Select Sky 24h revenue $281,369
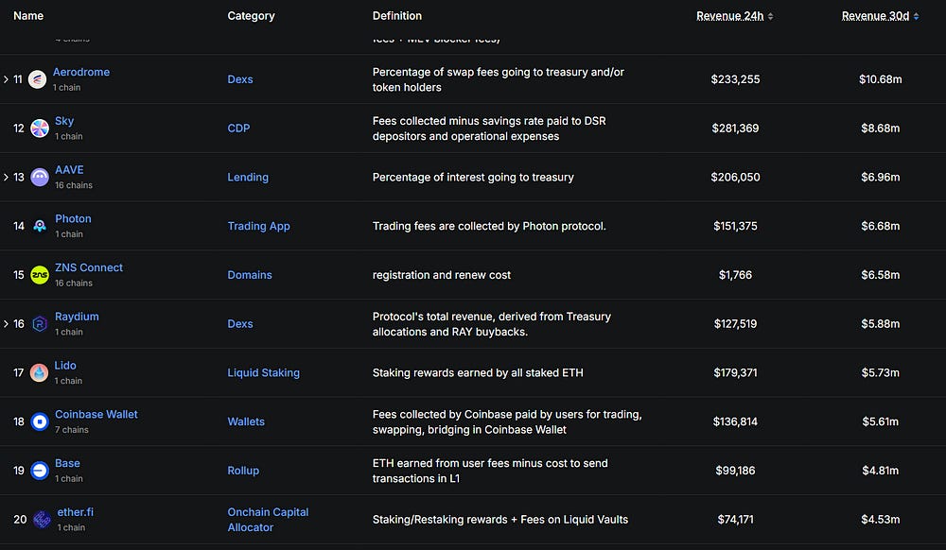This screenshot has height=550, width=946. [735, 129]
